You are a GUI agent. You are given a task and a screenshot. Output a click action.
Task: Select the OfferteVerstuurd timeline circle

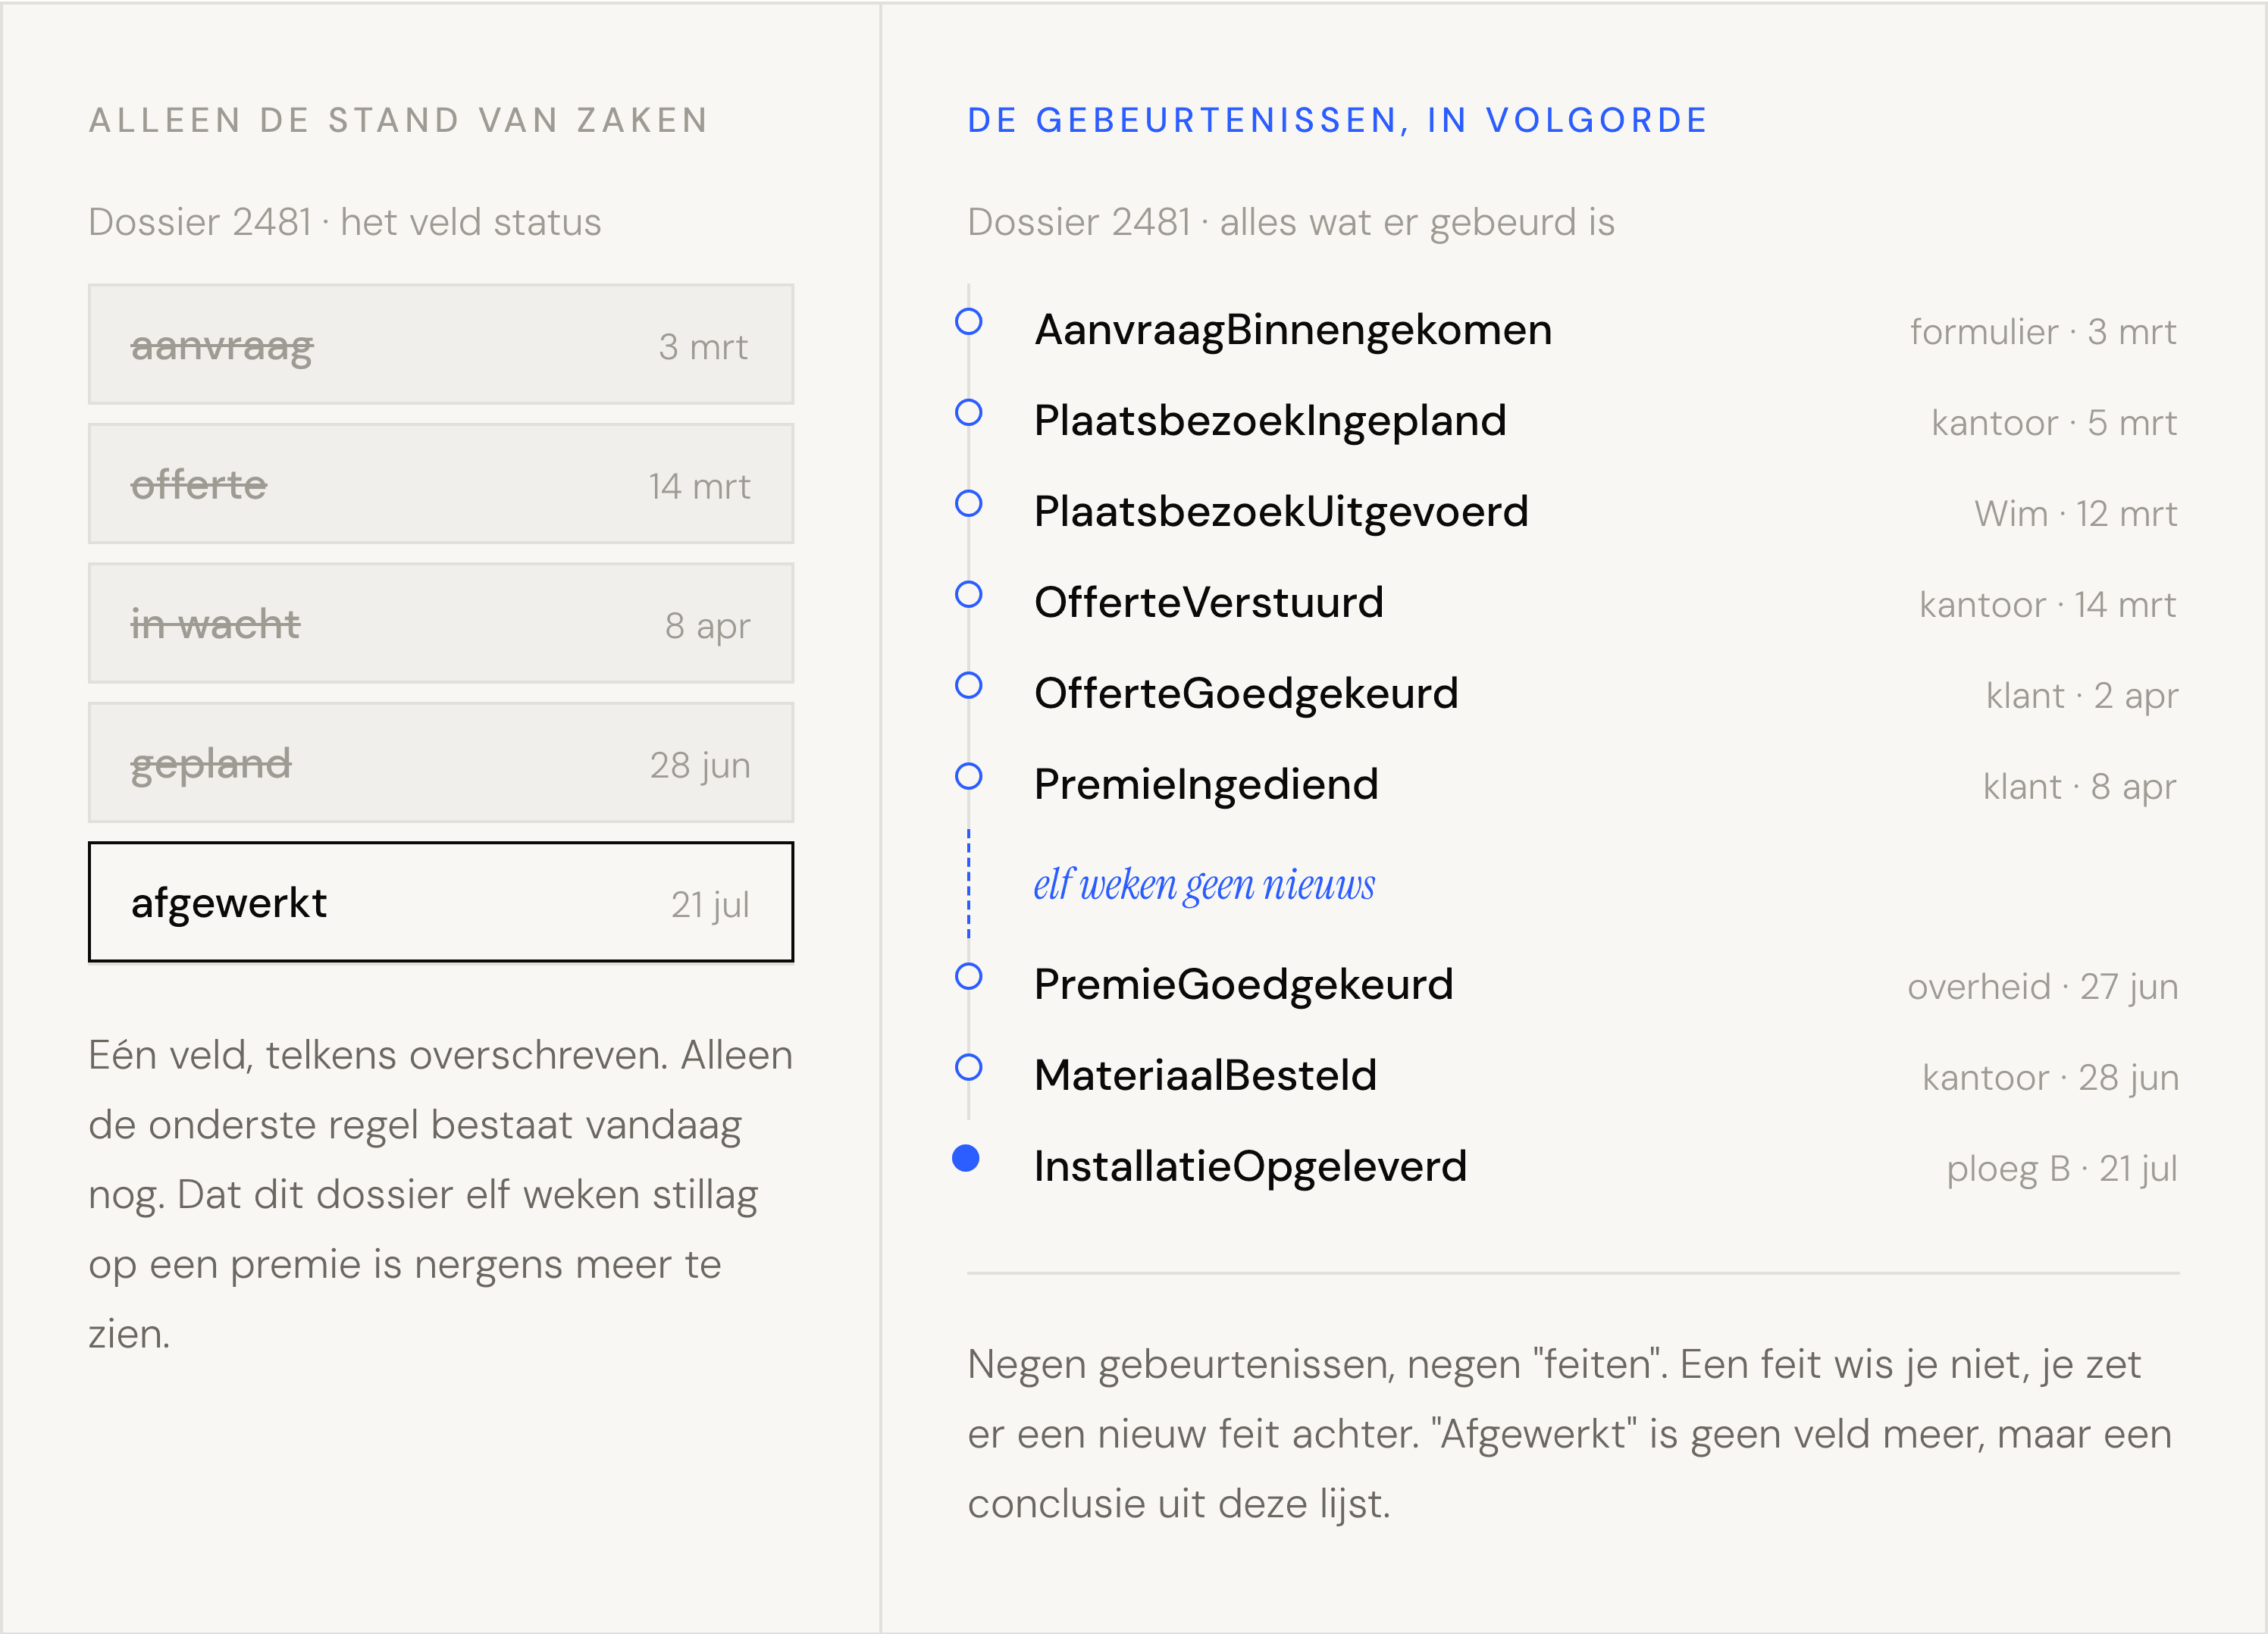click(x=968, y=595)
